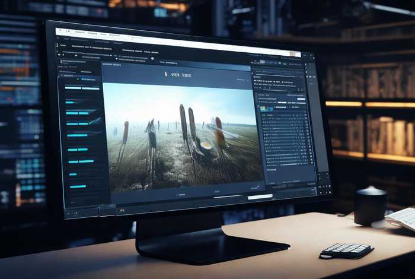
Task: Click the top icon in the far-right vertical strip
Action: tap(309, 55)
